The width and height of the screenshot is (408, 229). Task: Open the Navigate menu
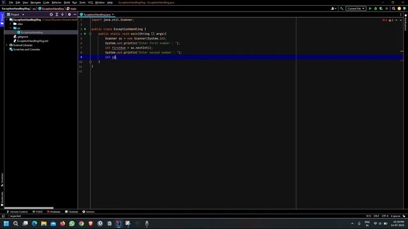point(36,3)
